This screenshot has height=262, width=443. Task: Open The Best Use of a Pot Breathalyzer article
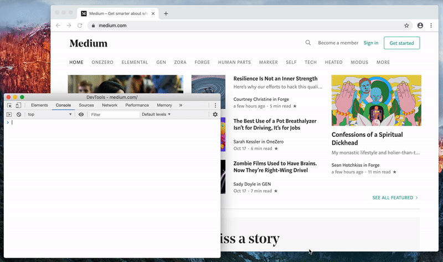point(275,125)
